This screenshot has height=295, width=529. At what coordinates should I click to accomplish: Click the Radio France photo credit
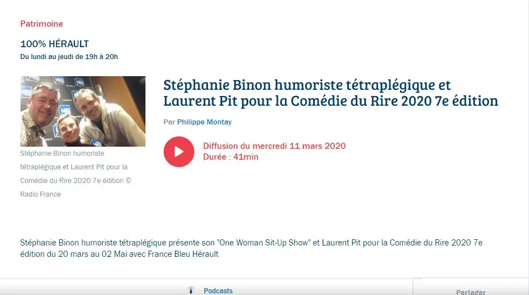tap(40, 194)
